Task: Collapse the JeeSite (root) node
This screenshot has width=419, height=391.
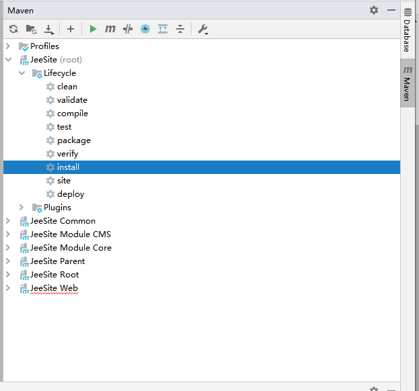Action: point(9,60)
